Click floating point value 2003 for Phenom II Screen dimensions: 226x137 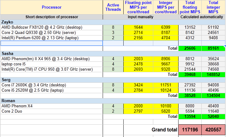138,59
